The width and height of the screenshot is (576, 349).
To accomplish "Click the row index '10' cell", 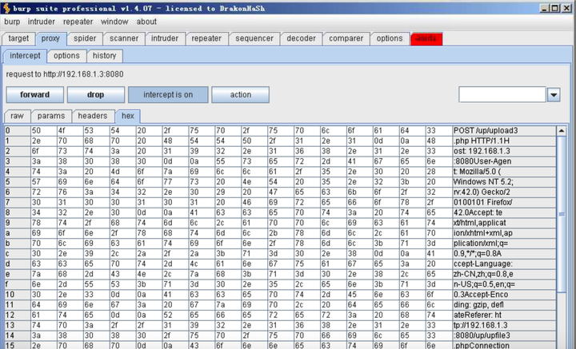I will (x=18, y=295).
